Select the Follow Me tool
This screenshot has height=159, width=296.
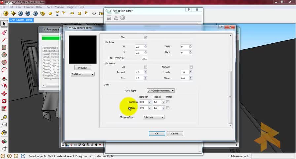point(4,86)
